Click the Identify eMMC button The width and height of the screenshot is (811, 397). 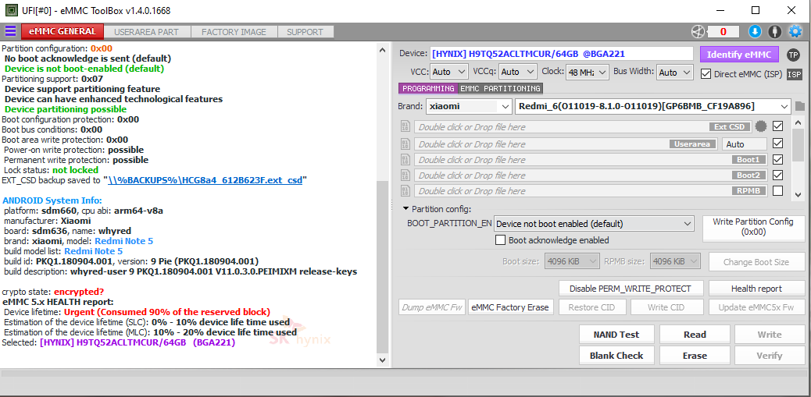pyautogui.click(x=739, y=55)
